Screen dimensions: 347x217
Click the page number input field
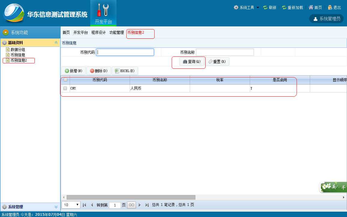click(115, 205)
